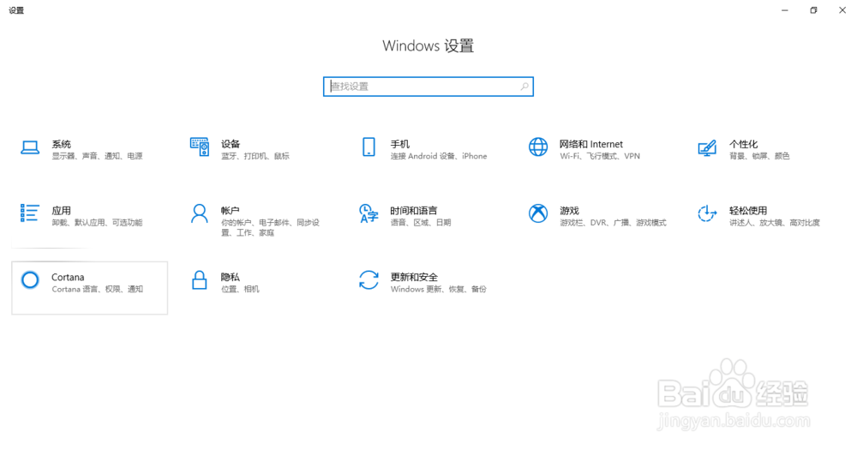Click the 隐私 title label
The width and height of the screenshot is (857, 450).
[x=230, y=277]
